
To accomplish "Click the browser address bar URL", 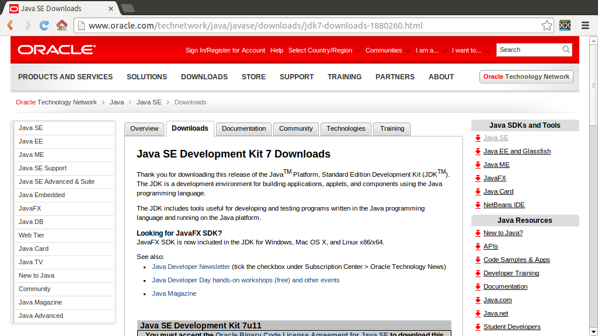I will pos(256,26).
